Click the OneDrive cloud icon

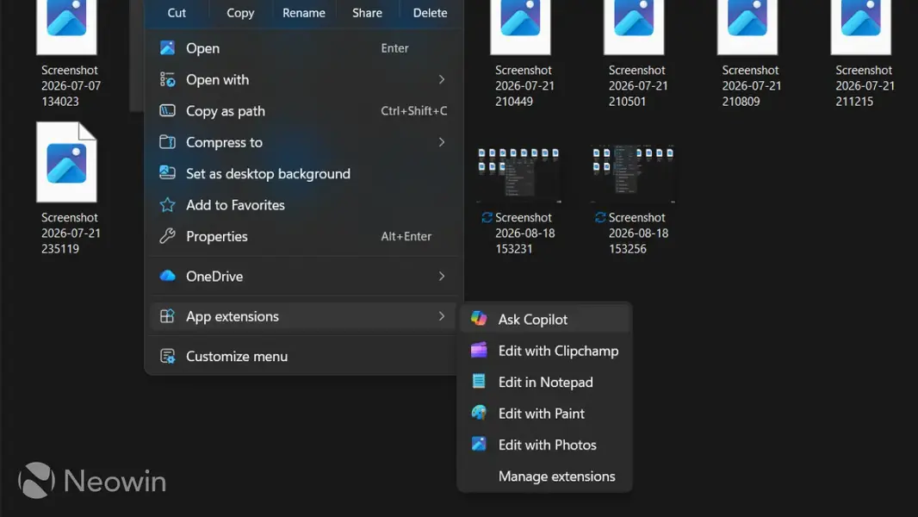[x=167, y=276]
